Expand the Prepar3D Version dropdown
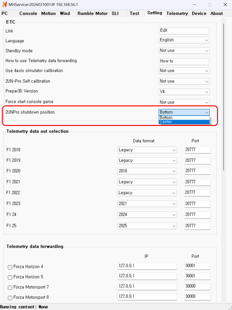 point(184,92)
